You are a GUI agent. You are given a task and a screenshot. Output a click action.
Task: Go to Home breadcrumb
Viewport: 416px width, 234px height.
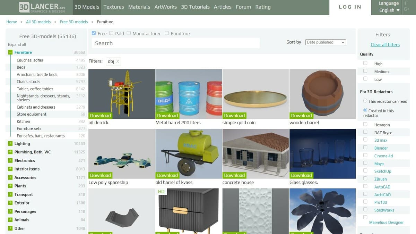(x=11, y=22)
